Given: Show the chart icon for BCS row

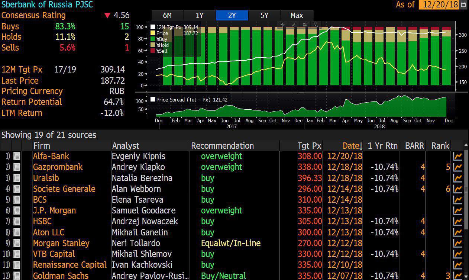Looking at the screenshot, I should click(457, 200).
